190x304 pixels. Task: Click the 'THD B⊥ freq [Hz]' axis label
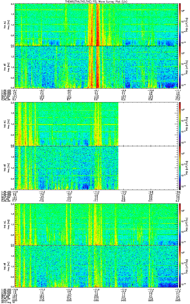coord(6,124)
